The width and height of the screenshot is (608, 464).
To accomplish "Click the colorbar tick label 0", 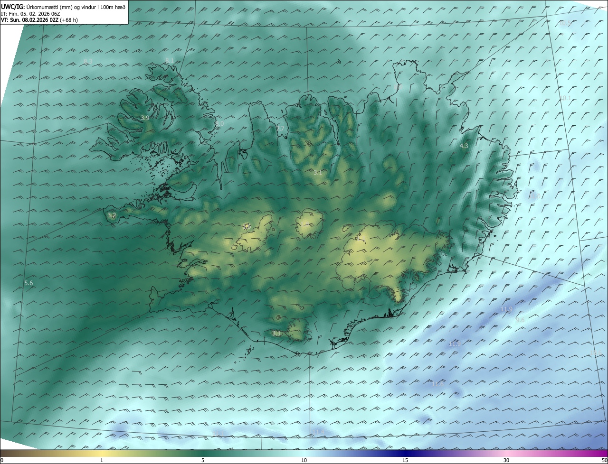I will point(2,461).
